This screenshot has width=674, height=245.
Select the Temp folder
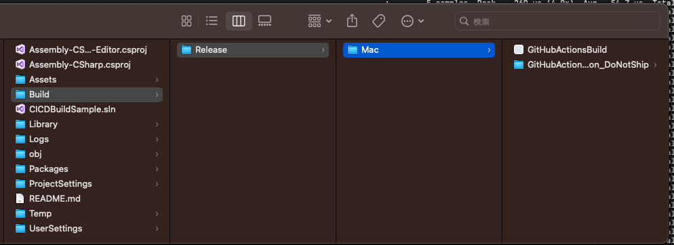[86, 214]
